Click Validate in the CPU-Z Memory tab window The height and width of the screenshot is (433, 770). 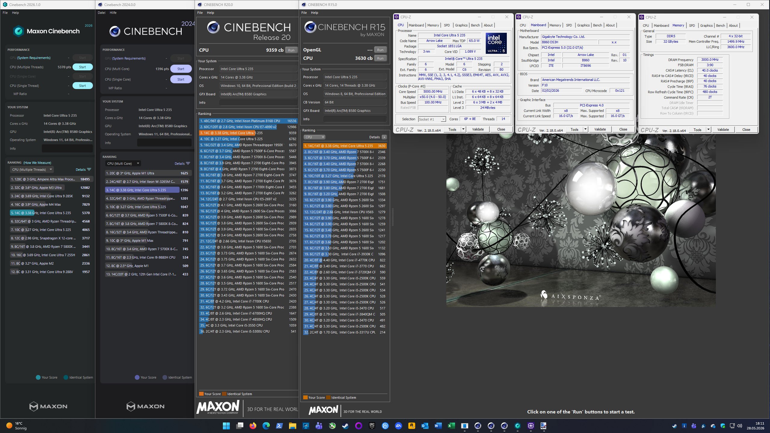click(723, 130)
